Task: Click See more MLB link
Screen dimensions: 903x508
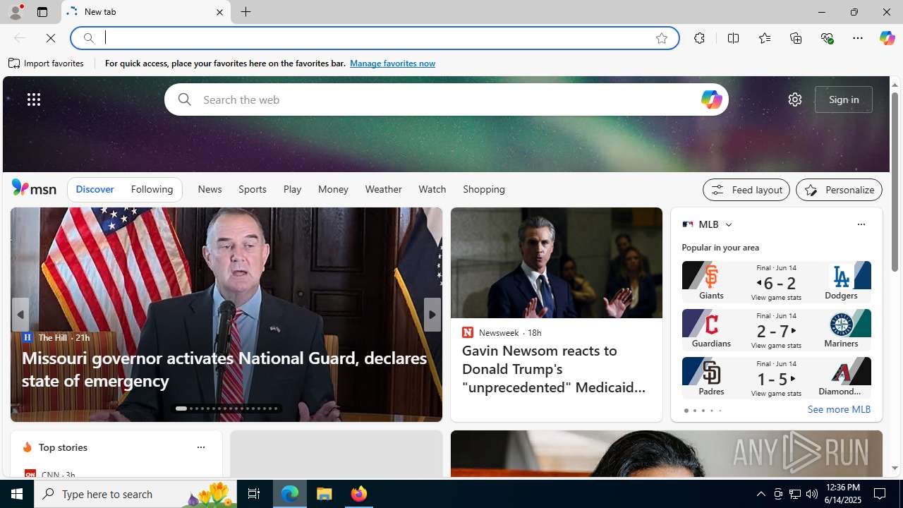Action: click(x=839, y=410)
